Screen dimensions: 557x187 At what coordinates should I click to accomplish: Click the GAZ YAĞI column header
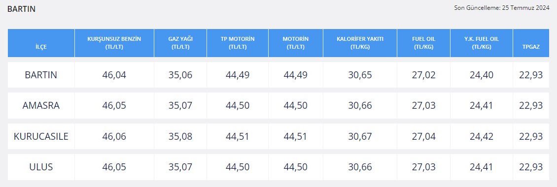180,43
